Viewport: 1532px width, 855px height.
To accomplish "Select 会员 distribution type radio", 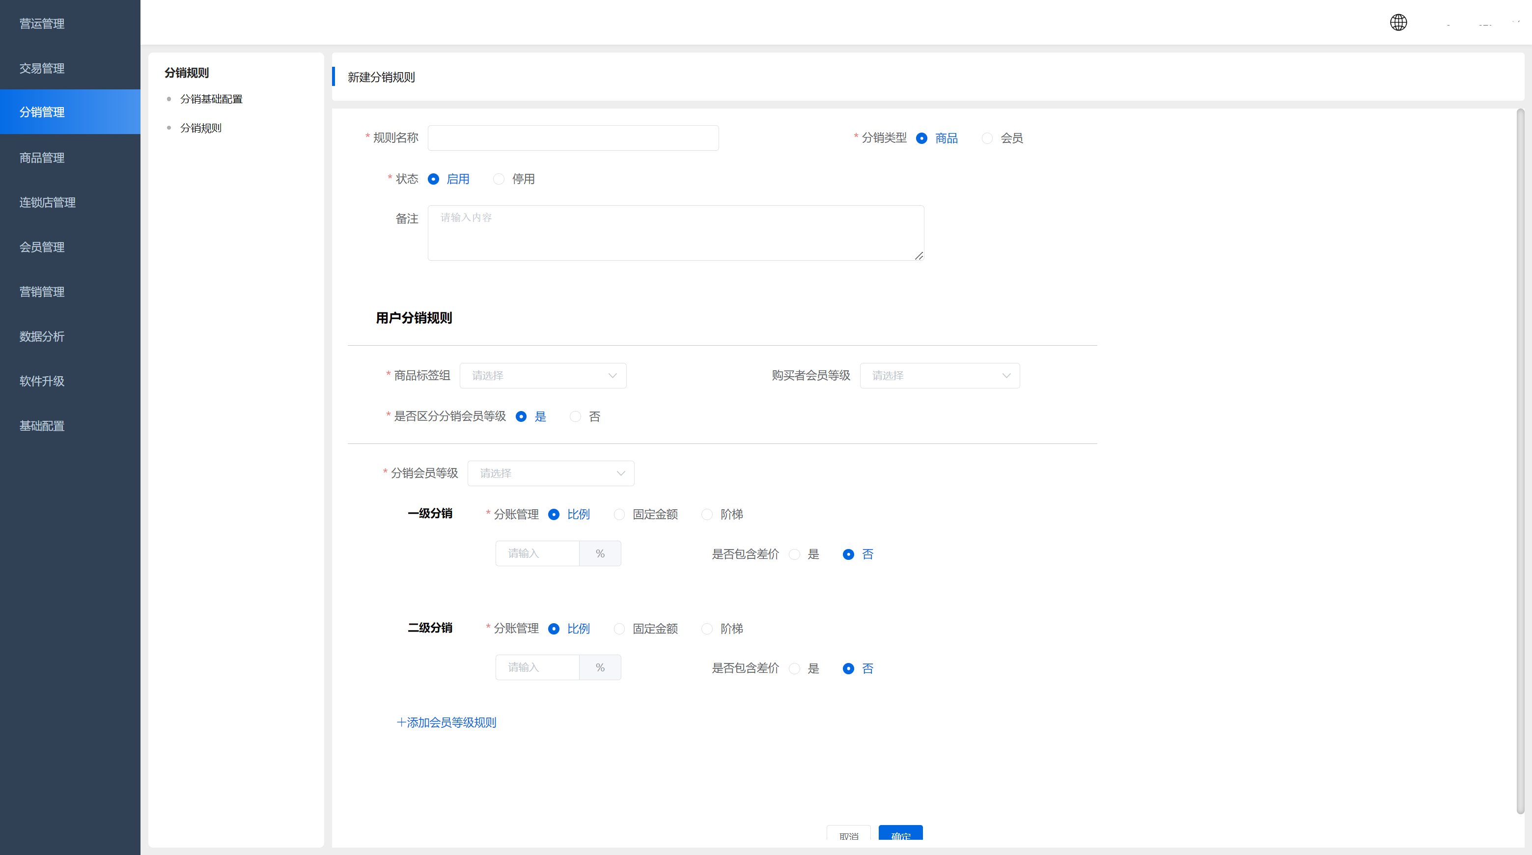I will pos(987,138).
